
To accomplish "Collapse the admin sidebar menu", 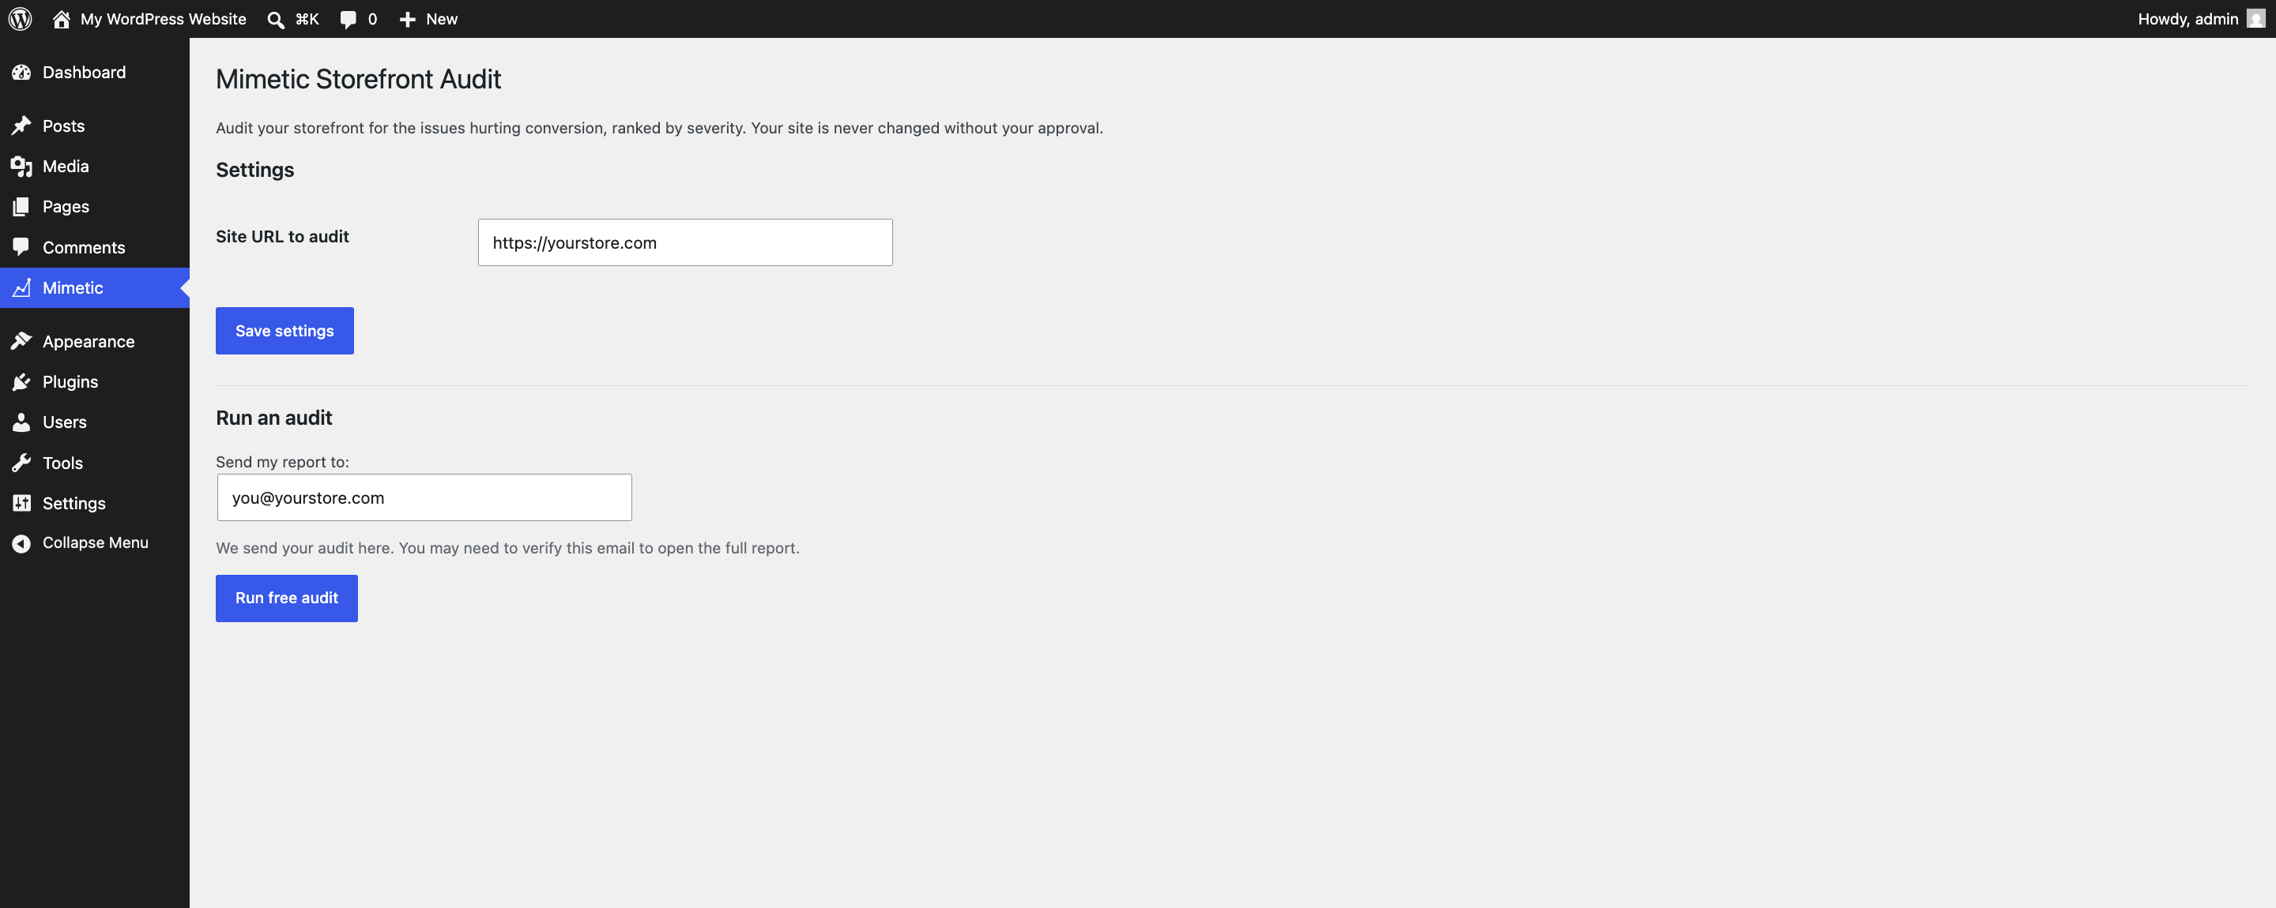I will 95,542.
